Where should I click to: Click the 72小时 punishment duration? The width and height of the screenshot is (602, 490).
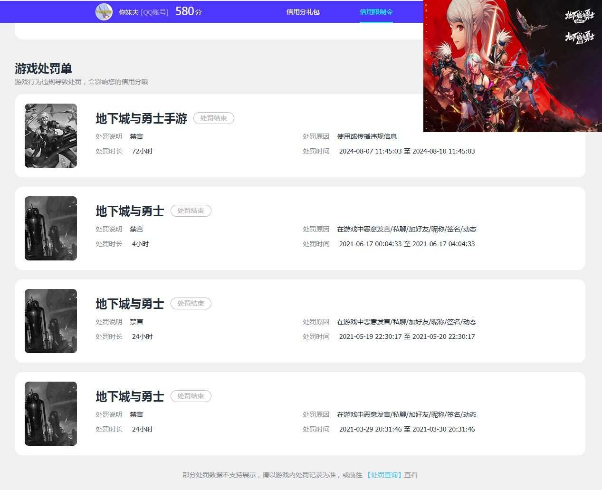pos(142,151)
